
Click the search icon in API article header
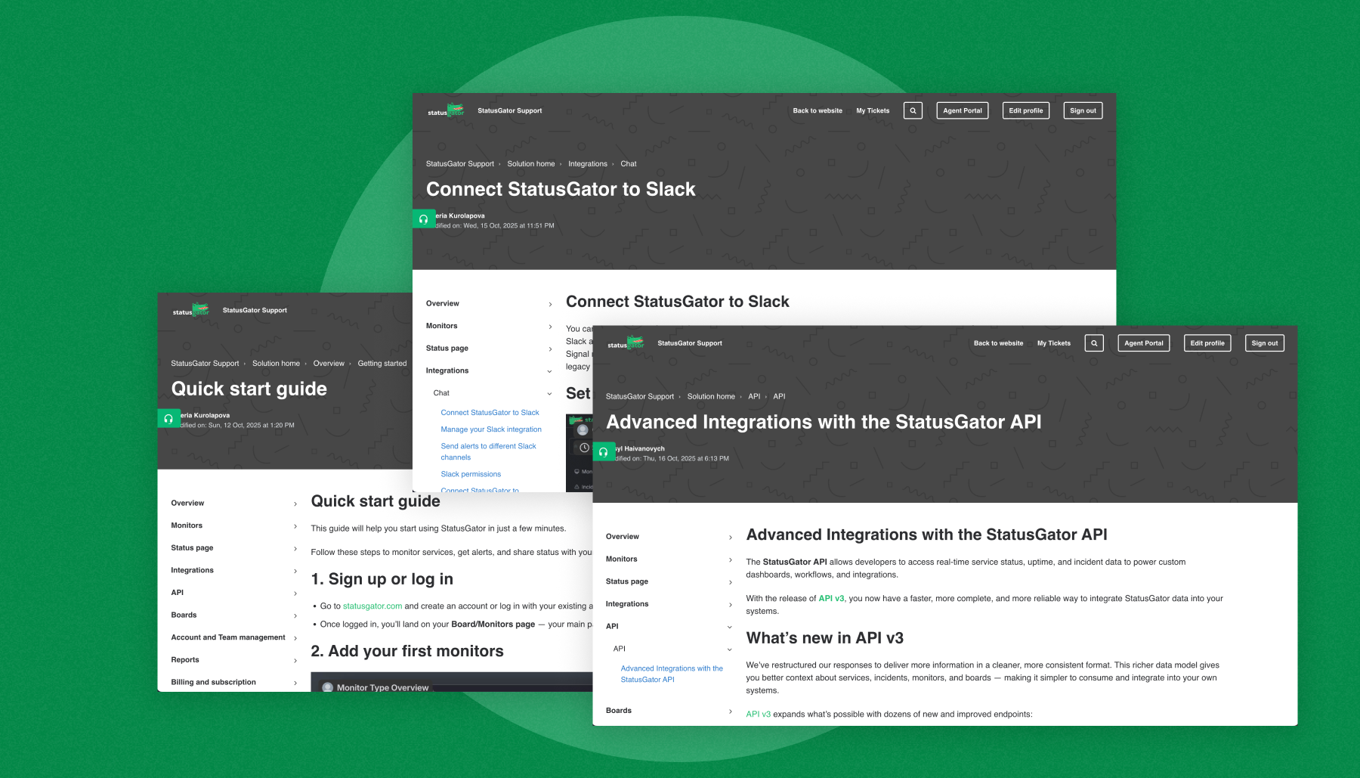pyautogui.click(x=1093, y=343)
